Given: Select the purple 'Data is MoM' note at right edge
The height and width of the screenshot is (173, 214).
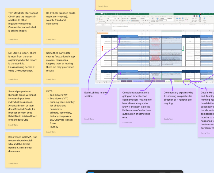Looking at the screenshot, I should [x=206, y=113].
